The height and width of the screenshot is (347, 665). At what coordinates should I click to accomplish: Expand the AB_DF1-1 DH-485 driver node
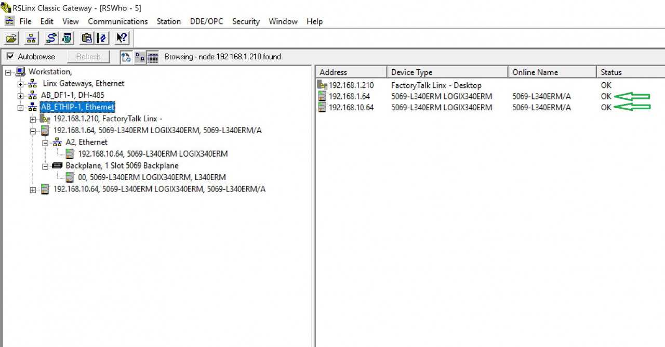tap(20, 95)
